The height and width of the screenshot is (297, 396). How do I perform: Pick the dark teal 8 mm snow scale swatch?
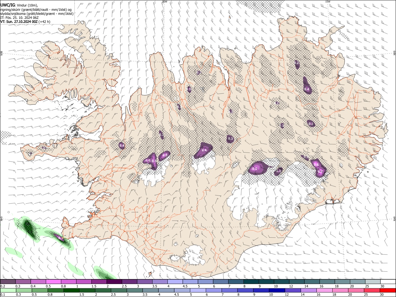tap(251, 282)
